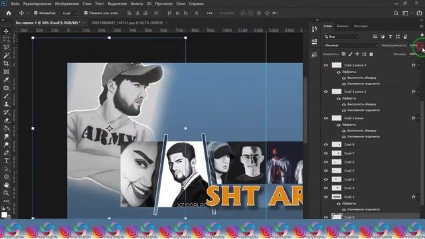Image resolution: width=425 pixels, height=239 pixels.
Task: Collapse effects of Слой 2 копия
Action: 418,118
